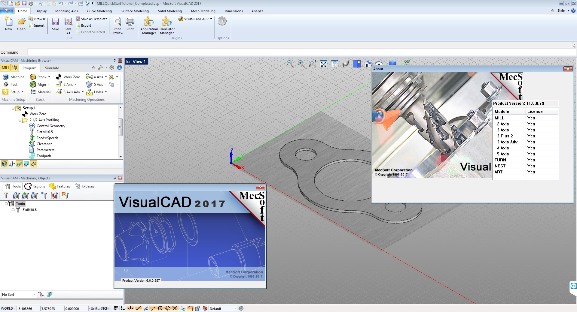The width and height of the screenshot is (577, 312).
Task: Open the tool list report icon
Action: [x=54, y=196]
